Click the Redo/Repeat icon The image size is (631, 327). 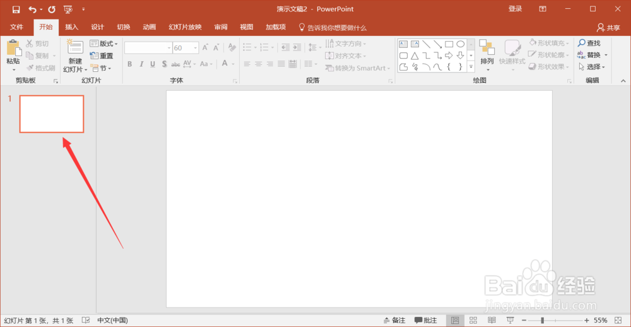click(52, 9)
